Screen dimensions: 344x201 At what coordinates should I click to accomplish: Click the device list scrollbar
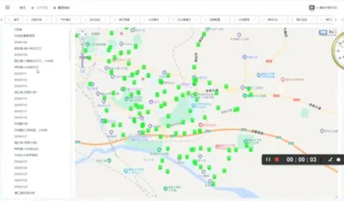(x=70, y=46)
